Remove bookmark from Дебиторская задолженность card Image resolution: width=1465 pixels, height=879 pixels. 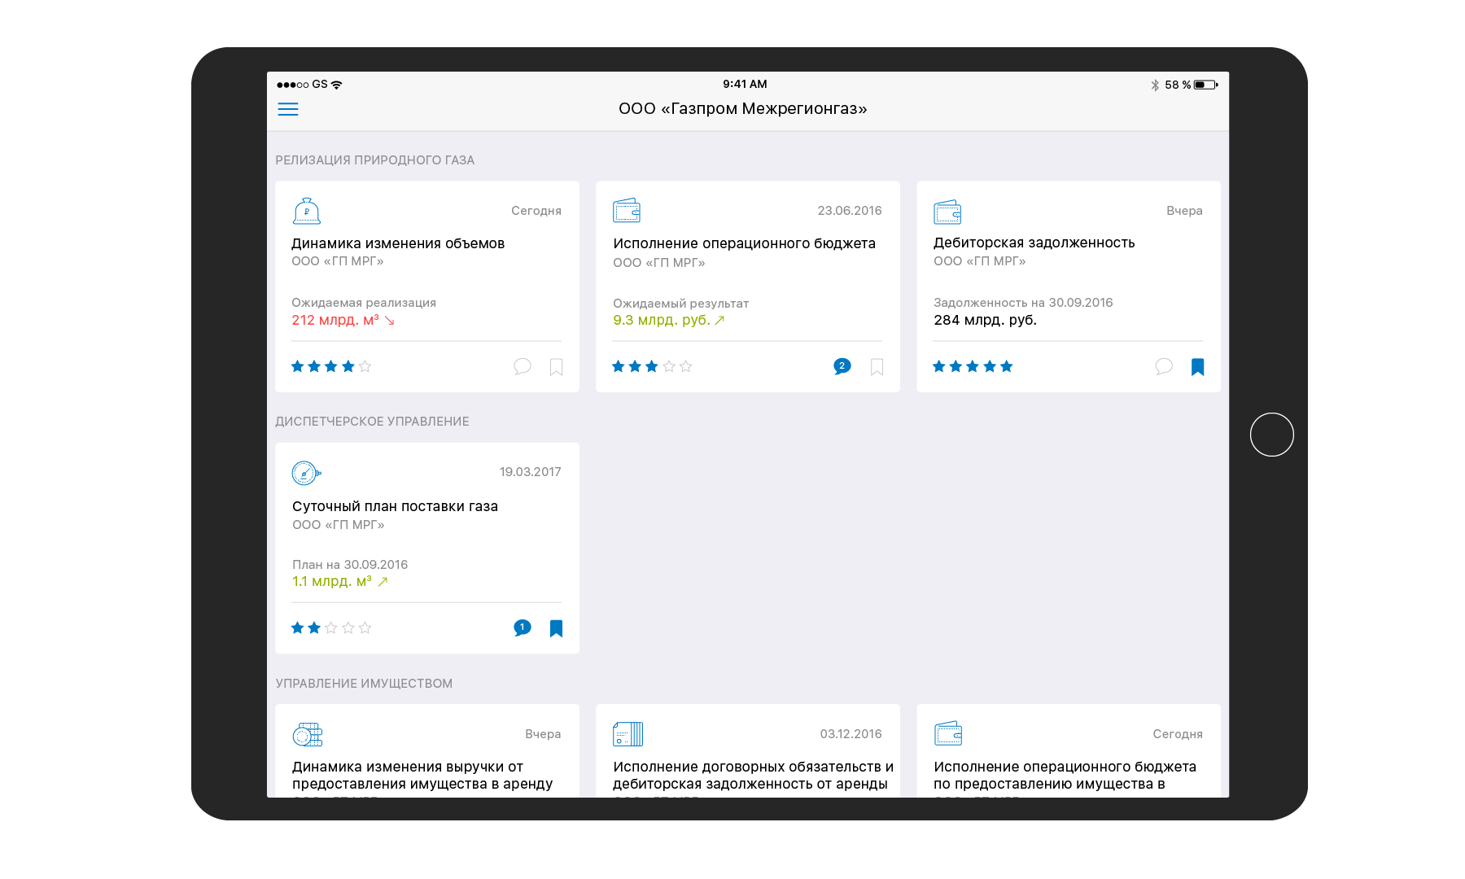coord(1198,367)
